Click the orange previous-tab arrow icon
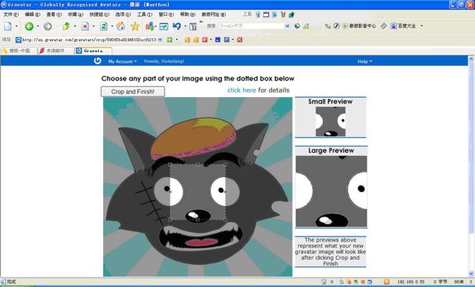The image size is (475, 287). (x=188, y=39)
